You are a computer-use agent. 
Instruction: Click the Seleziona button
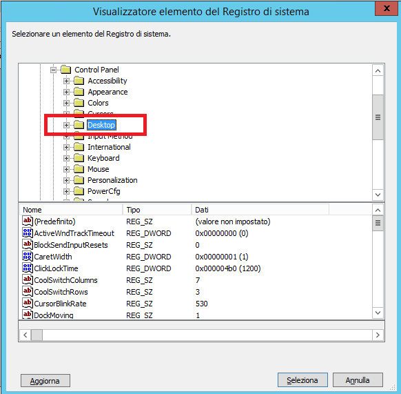pos(302,380)
